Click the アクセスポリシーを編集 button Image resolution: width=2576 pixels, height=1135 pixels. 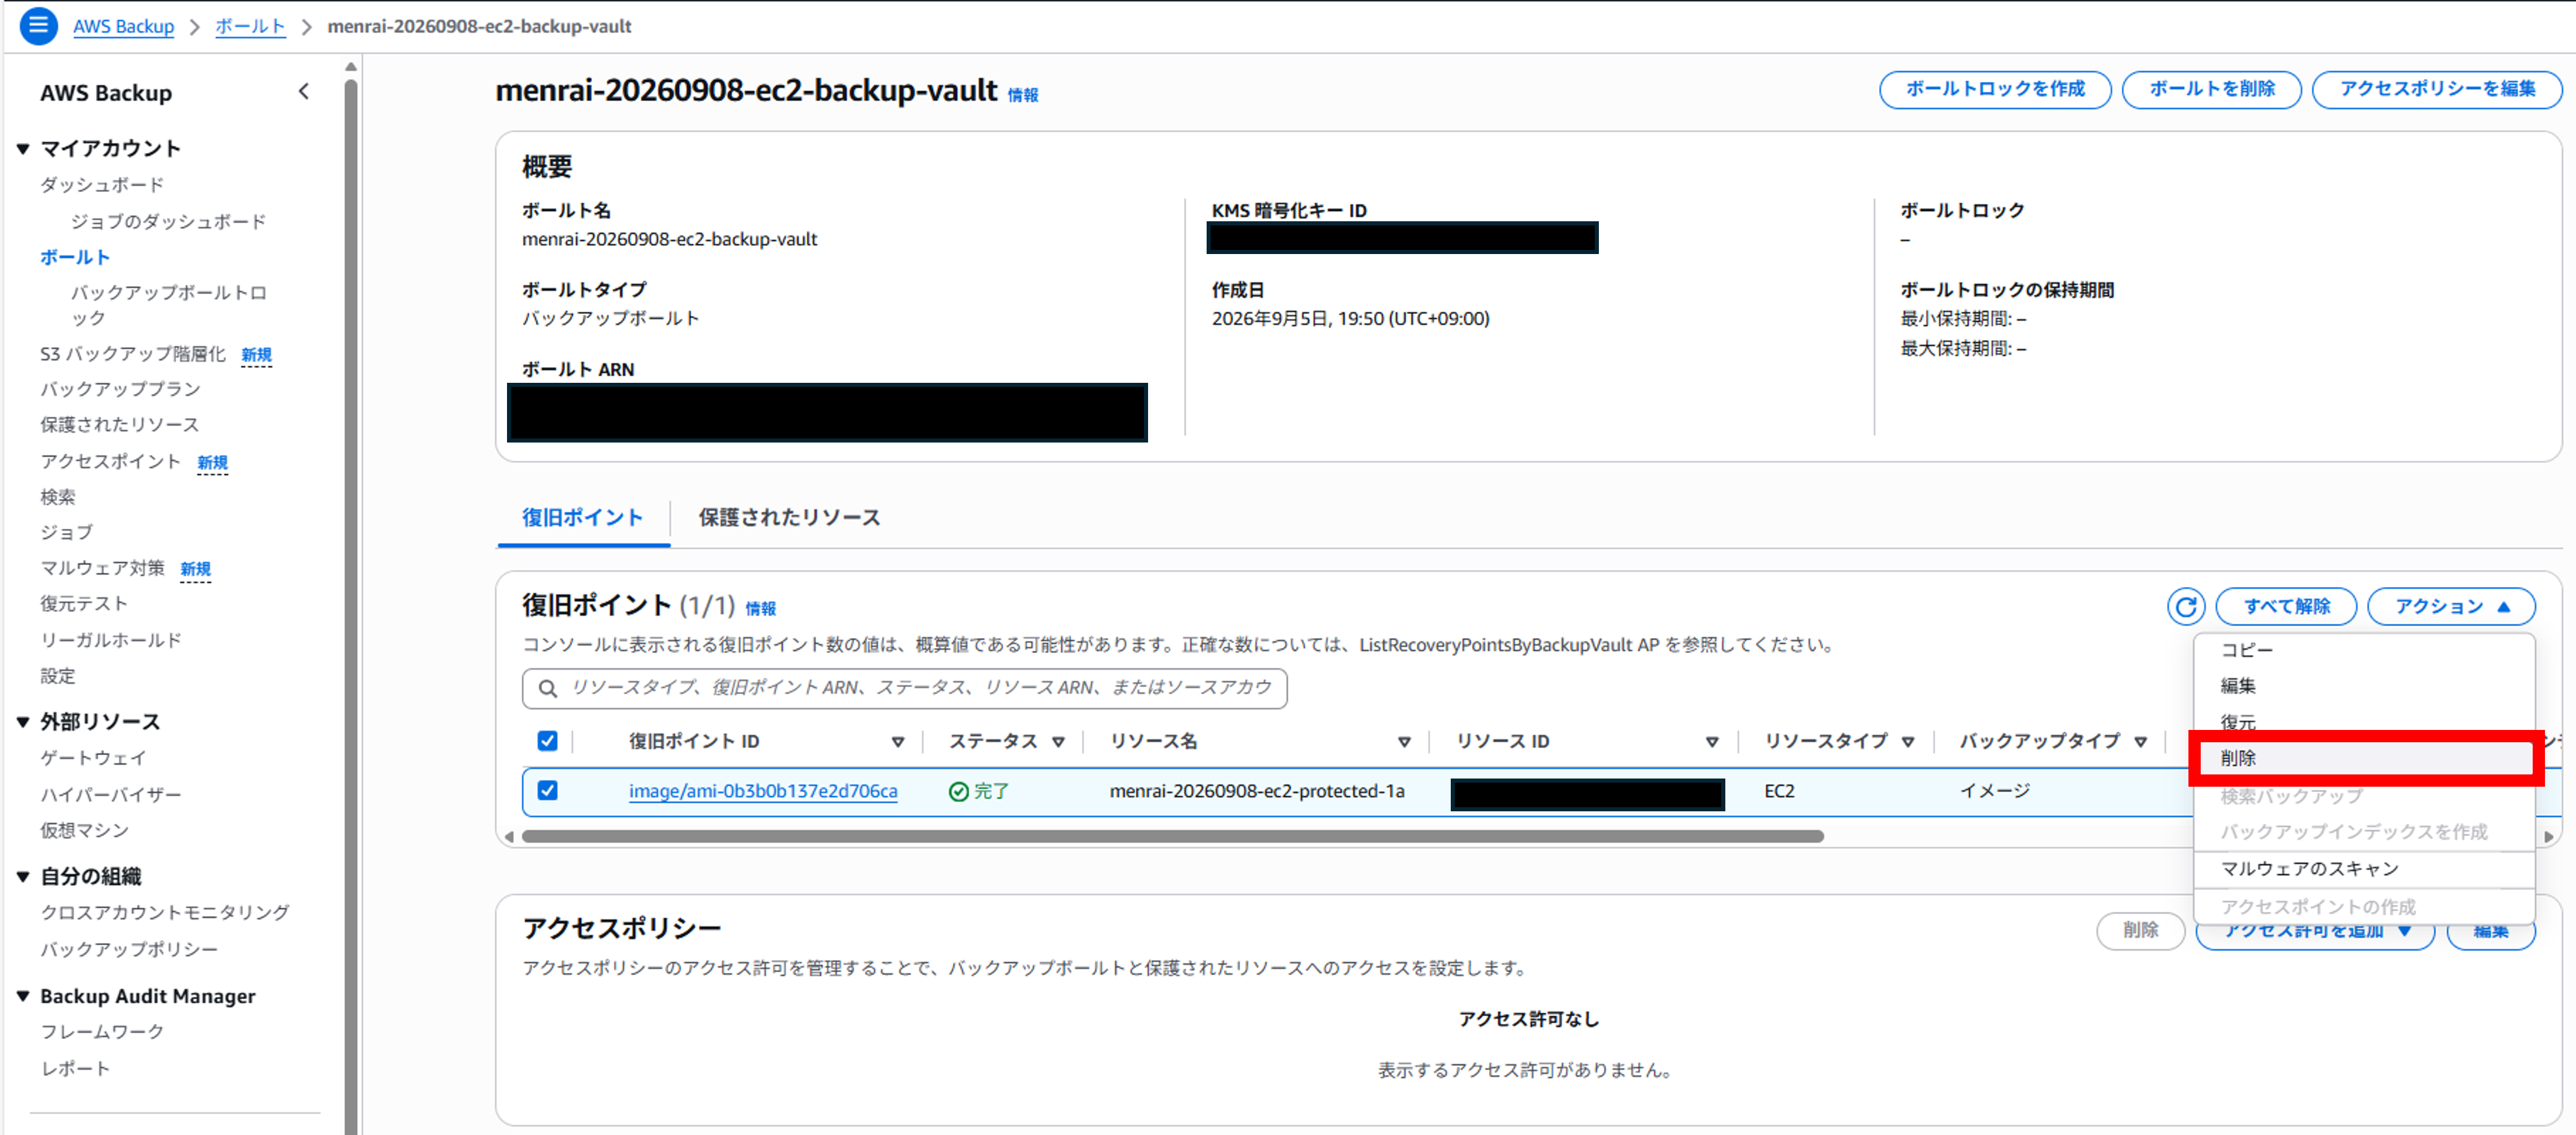coord(2437,89)
